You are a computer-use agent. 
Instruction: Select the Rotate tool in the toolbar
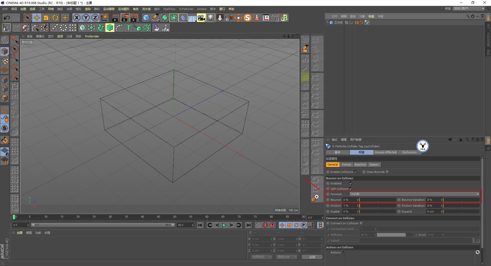pos(55,18)
